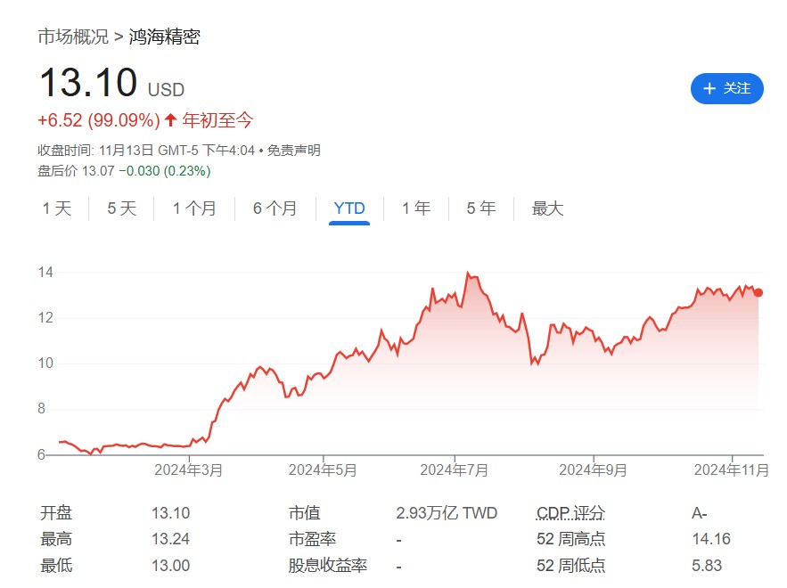
Task: Show the 1 年 chart range
Action: (x=416, y=208)
